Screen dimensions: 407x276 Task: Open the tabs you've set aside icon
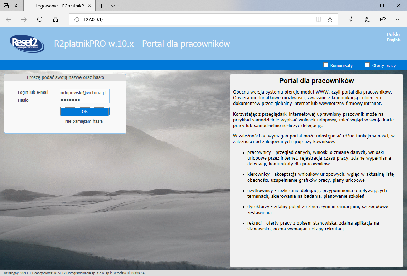(6, 6)
